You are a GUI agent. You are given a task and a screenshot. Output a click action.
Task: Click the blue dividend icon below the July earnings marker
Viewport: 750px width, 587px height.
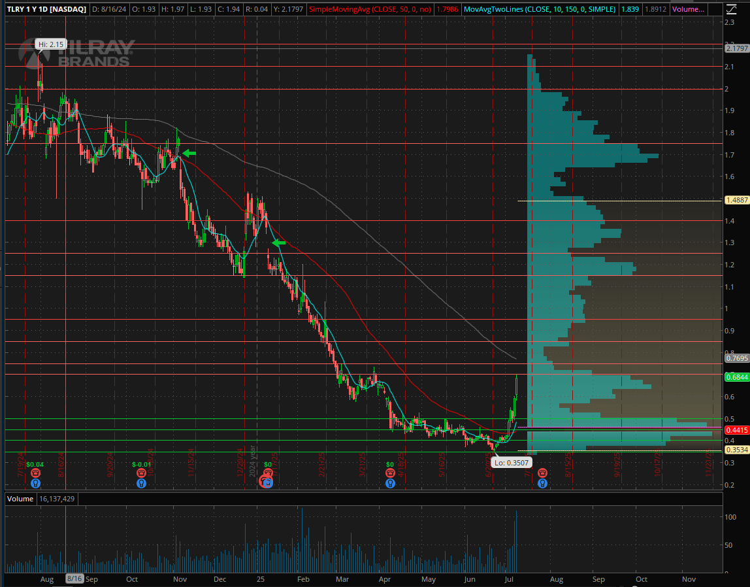(542, 484)
